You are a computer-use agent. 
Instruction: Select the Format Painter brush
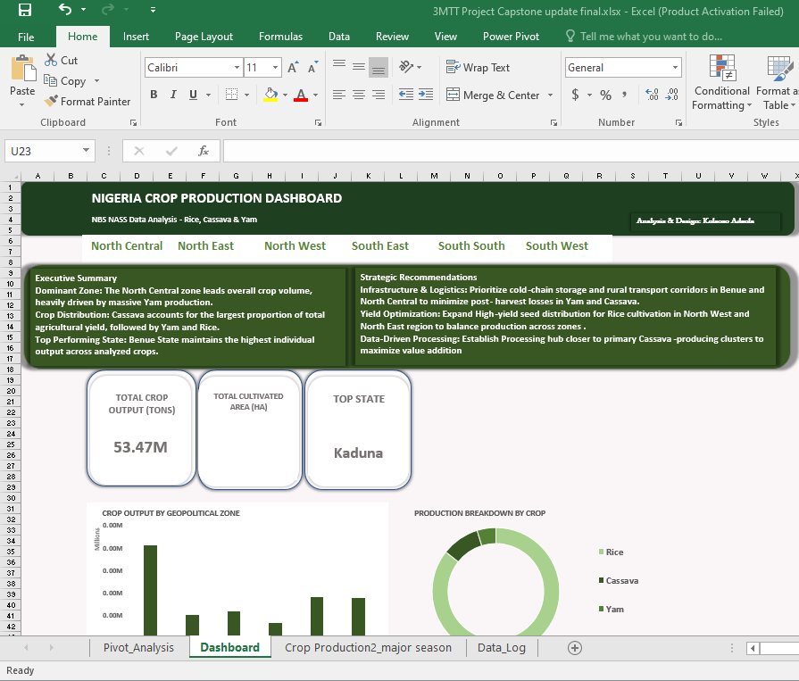51,101
